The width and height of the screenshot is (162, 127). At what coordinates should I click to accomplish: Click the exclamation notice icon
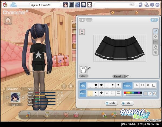pos(152,5)
